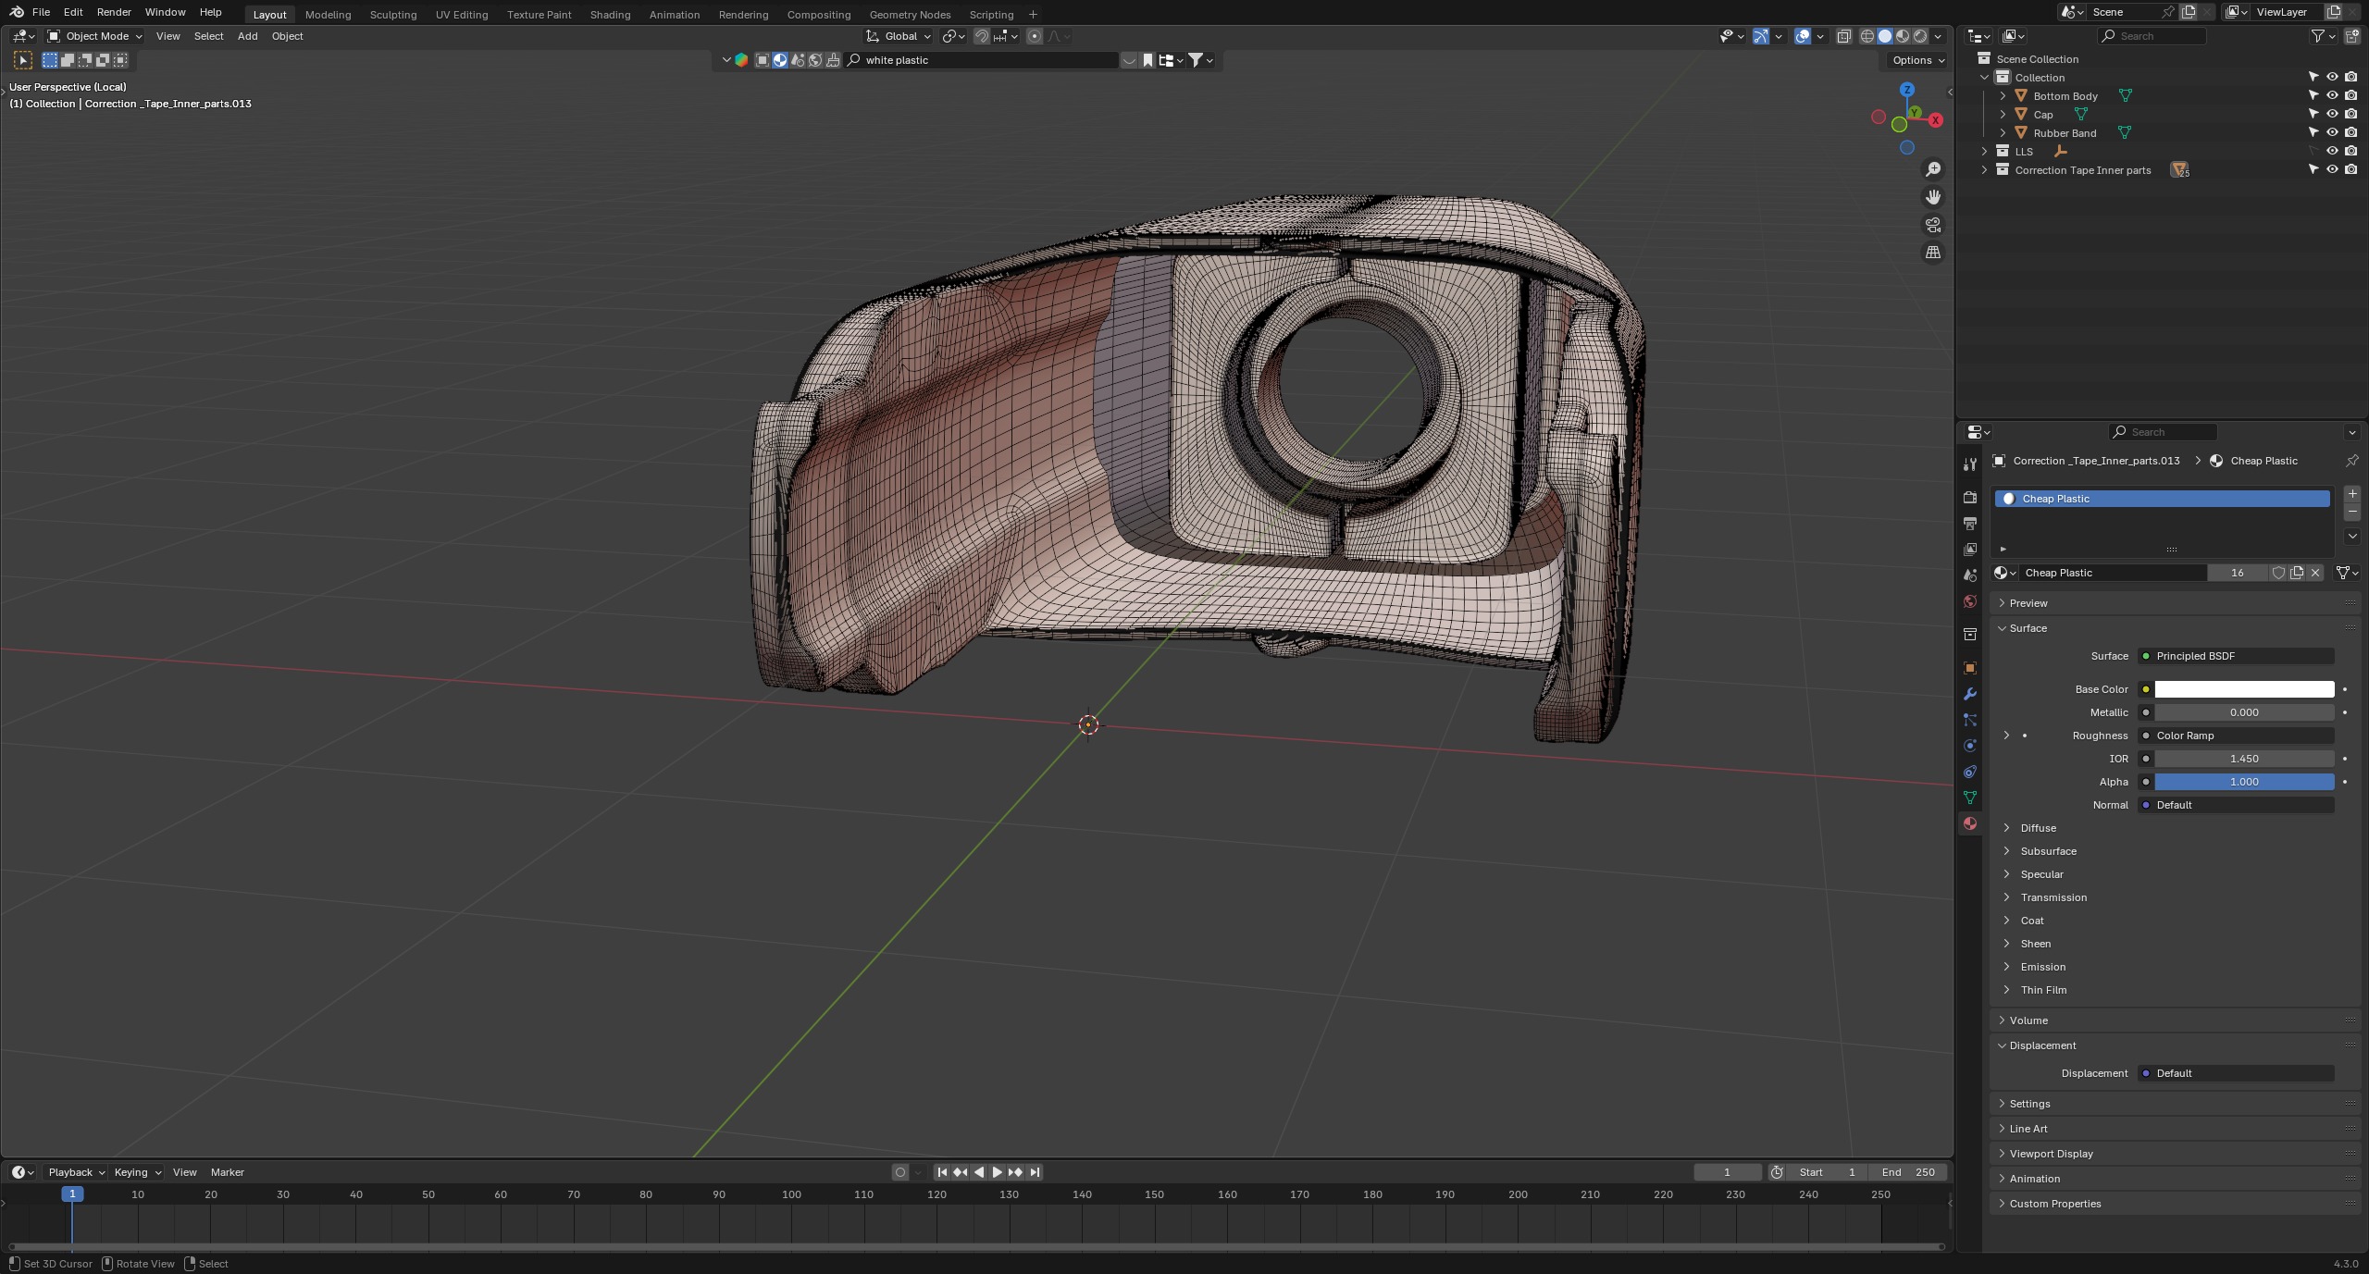This screenshot has width=2369, height=1274.
Task: Toggle viewport overlays button
Action: tap(1803, 36)
